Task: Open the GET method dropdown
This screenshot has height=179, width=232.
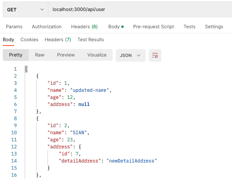Action: pyautogui.click(x=25, y=9)
